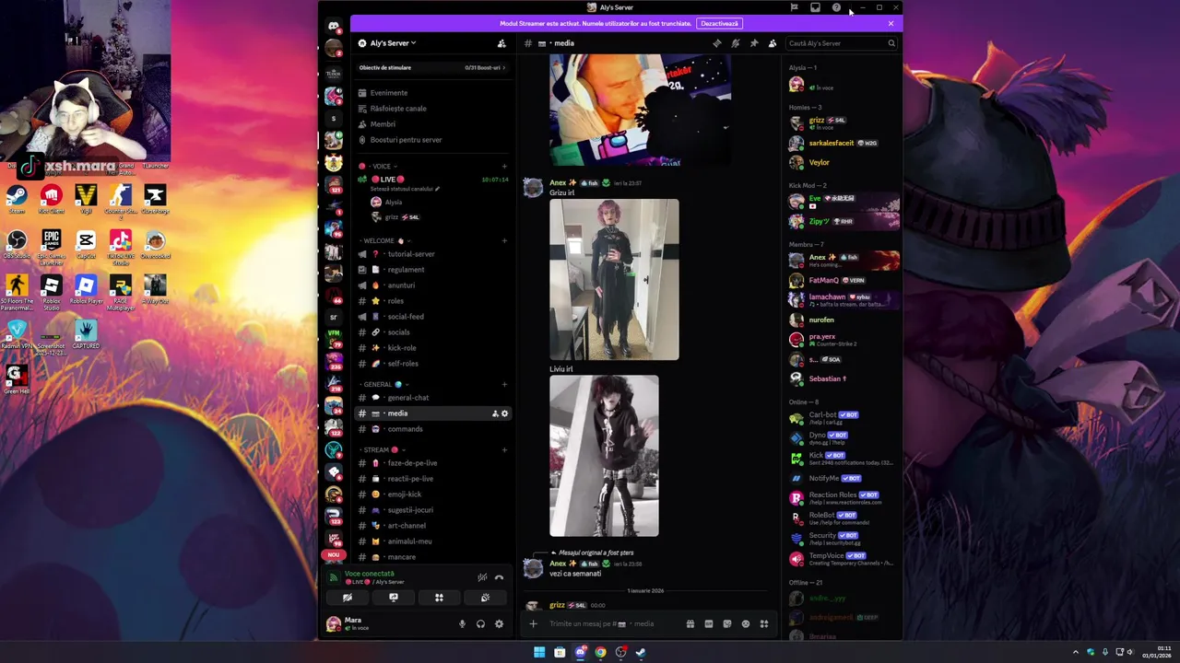The image size is (1180, 663).
Task: Share your screen from the voice panel
Action: point(394,598)
